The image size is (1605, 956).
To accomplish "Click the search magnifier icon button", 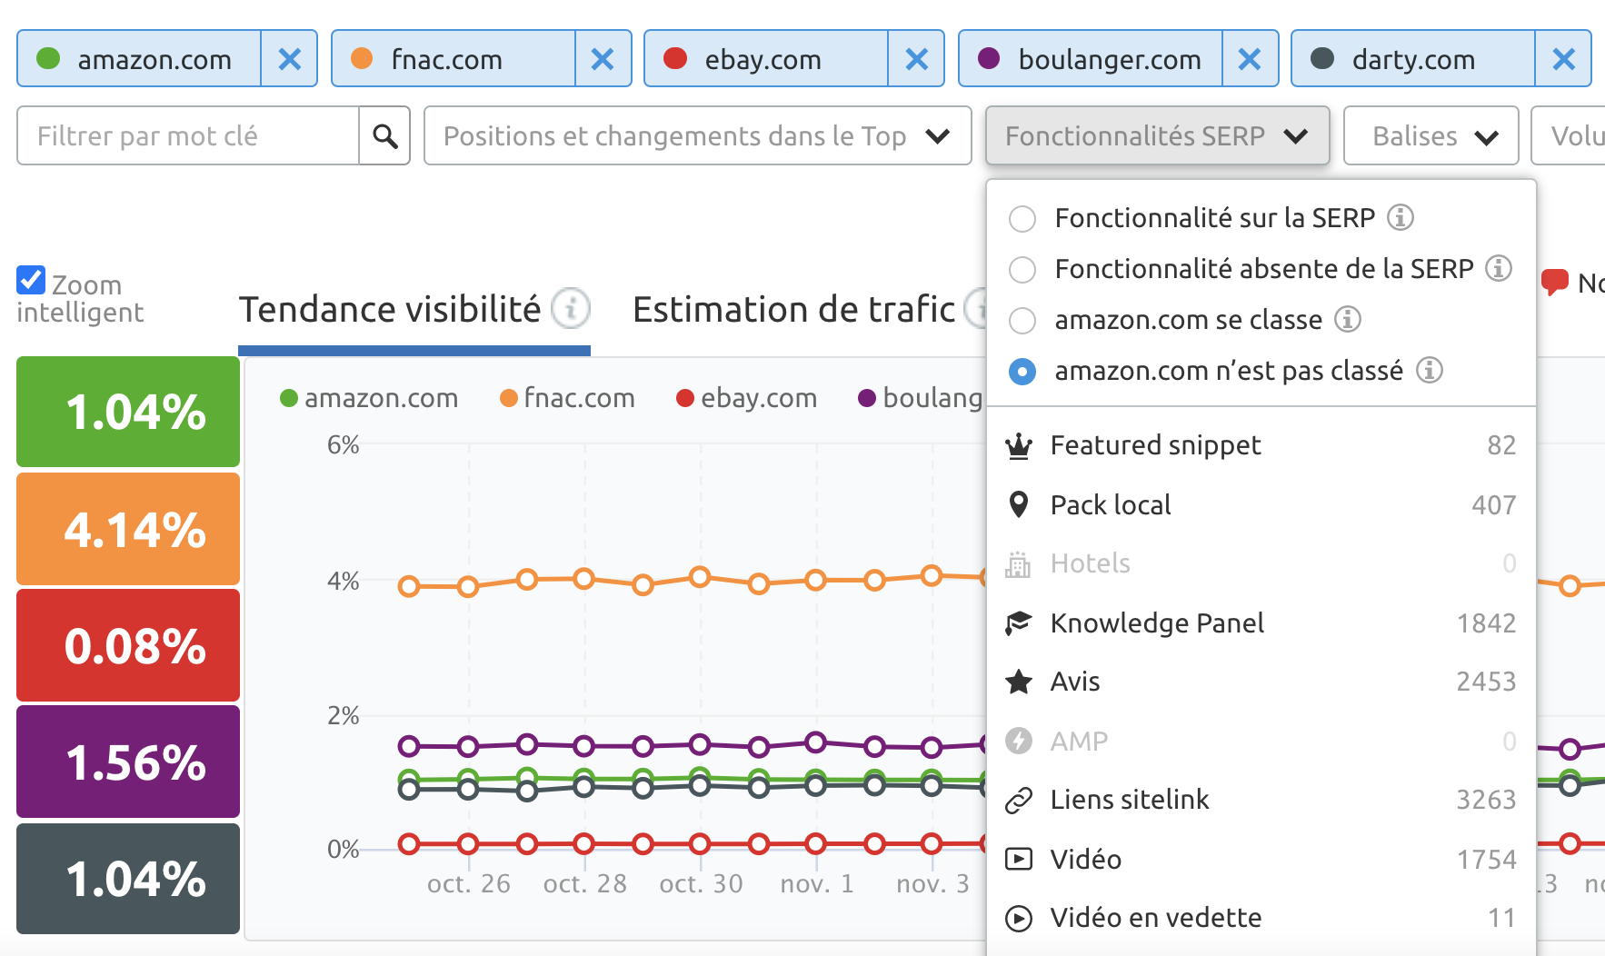I will [384, 136].
